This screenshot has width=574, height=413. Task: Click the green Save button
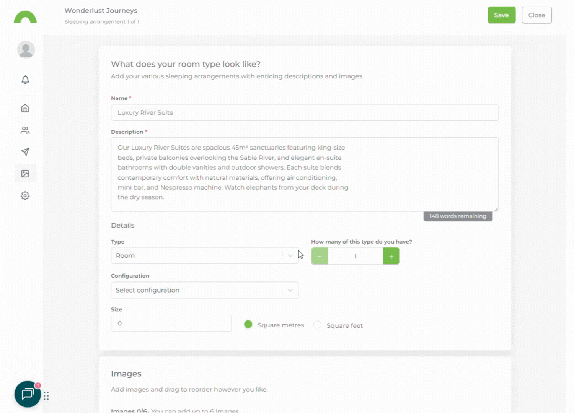click(501, 15)
